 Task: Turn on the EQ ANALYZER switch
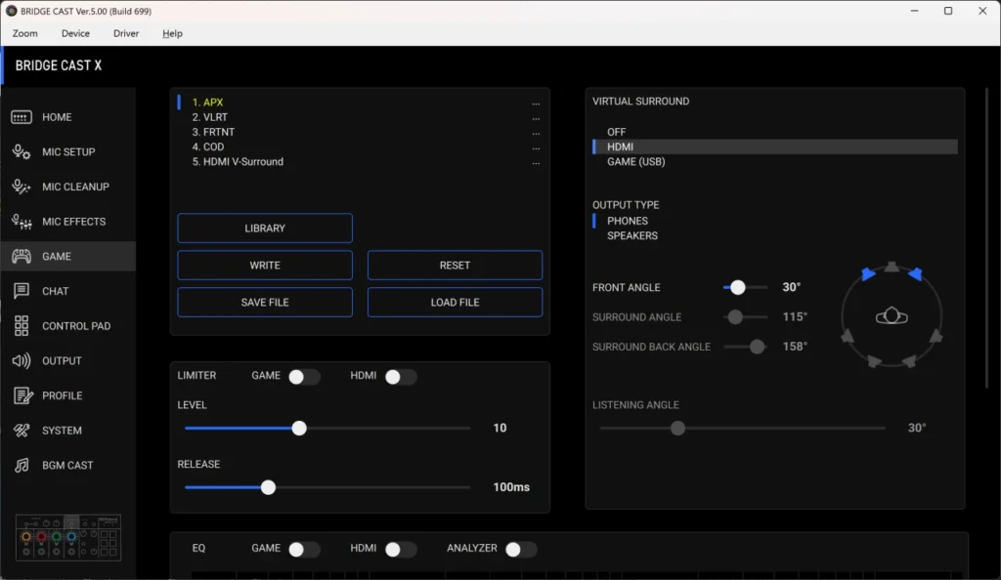point(520,550)
